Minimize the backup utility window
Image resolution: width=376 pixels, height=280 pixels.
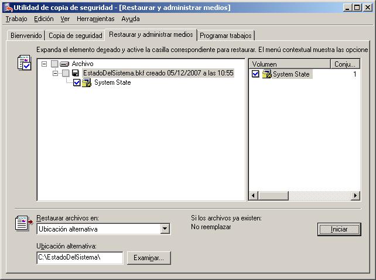coord(347,8)
